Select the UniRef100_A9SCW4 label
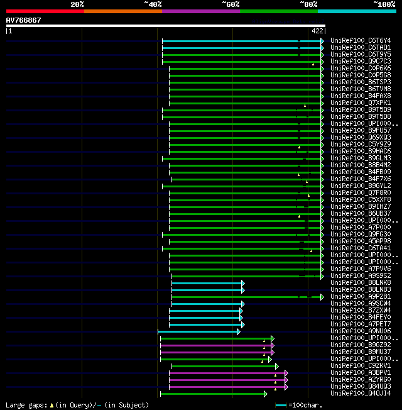Viewport: 402px width, 410px height. [361, 304]
